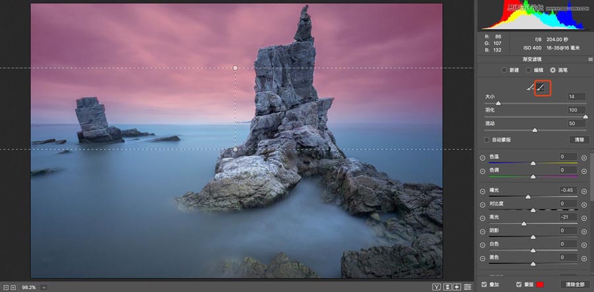This screenshot has height=292, width=594.
Task: Click the 色调 slider handle
Action: point(533,177)
